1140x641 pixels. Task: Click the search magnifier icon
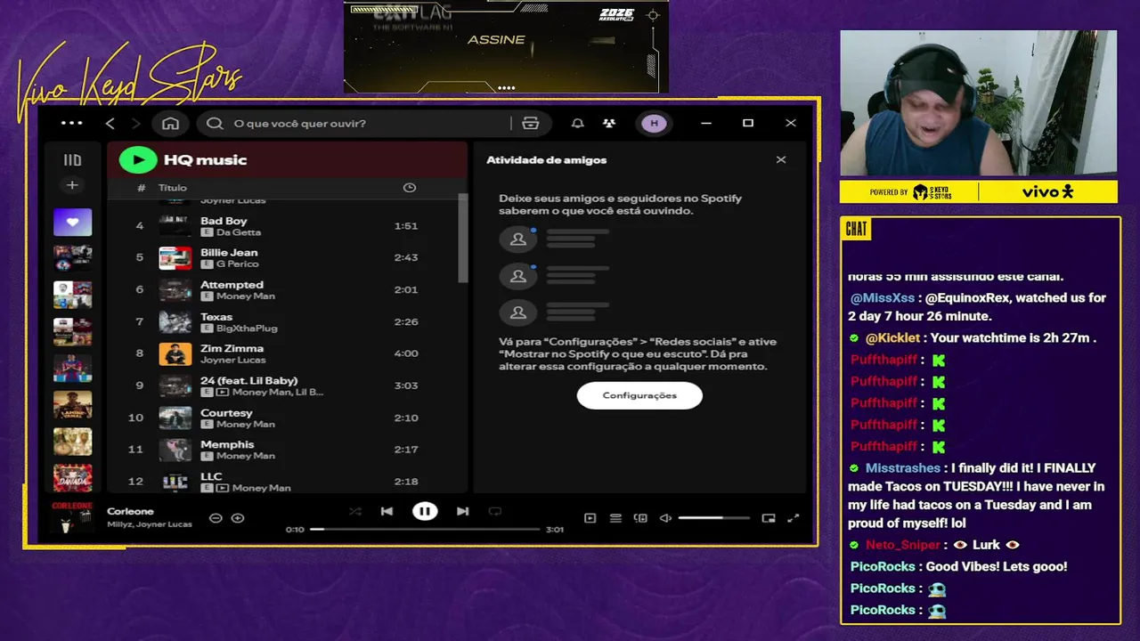[215, 123]
